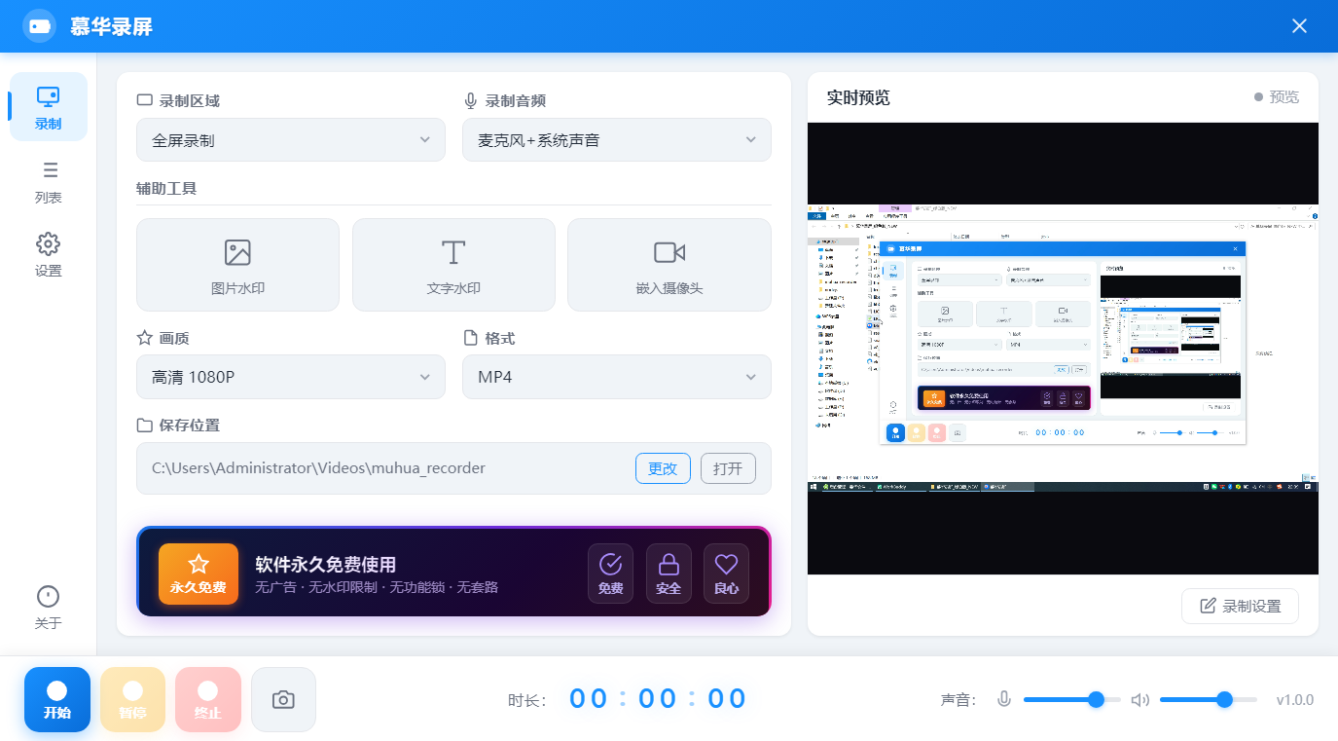Toggle the 预览 status indicator
The image size is (1338, 741).
pyautogui.click(x=1277, y=97)
